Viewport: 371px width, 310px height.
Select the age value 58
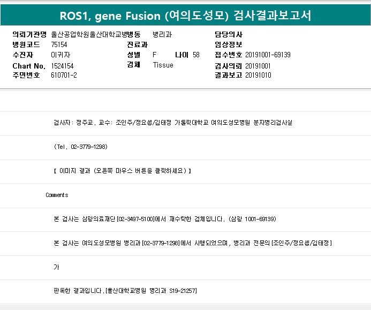(196, 55)
